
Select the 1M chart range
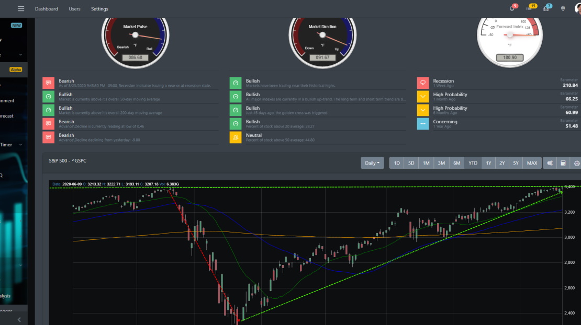pyautogui.click(x=426, y=163)
